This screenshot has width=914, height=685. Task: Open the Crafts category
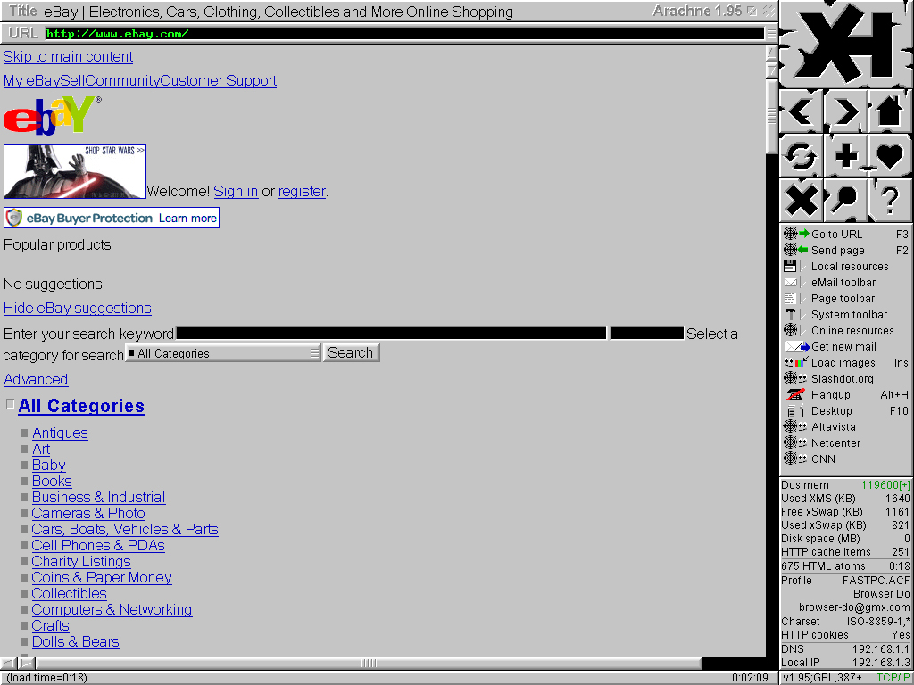click(x=51, y=625)
